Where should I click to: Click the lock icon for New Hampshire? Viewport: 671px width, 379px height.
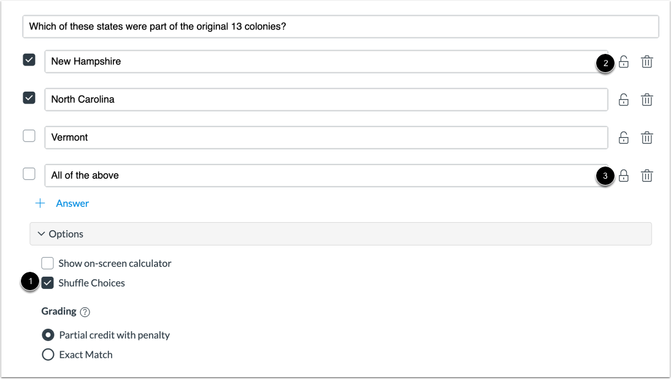[623, 62]
